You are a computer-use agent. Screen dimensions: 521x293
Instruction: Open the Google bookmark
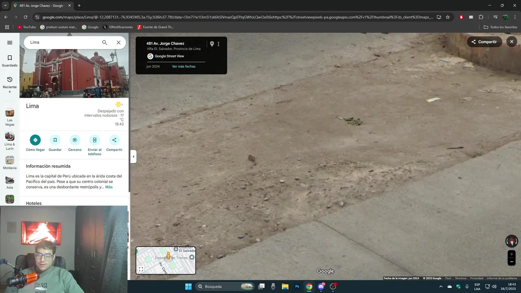[x=90, y=27]
